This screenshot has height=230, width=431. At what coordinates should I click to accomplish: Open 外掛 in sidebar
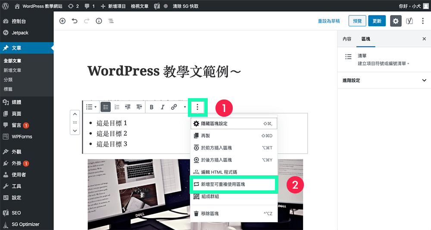pos(27,163)
